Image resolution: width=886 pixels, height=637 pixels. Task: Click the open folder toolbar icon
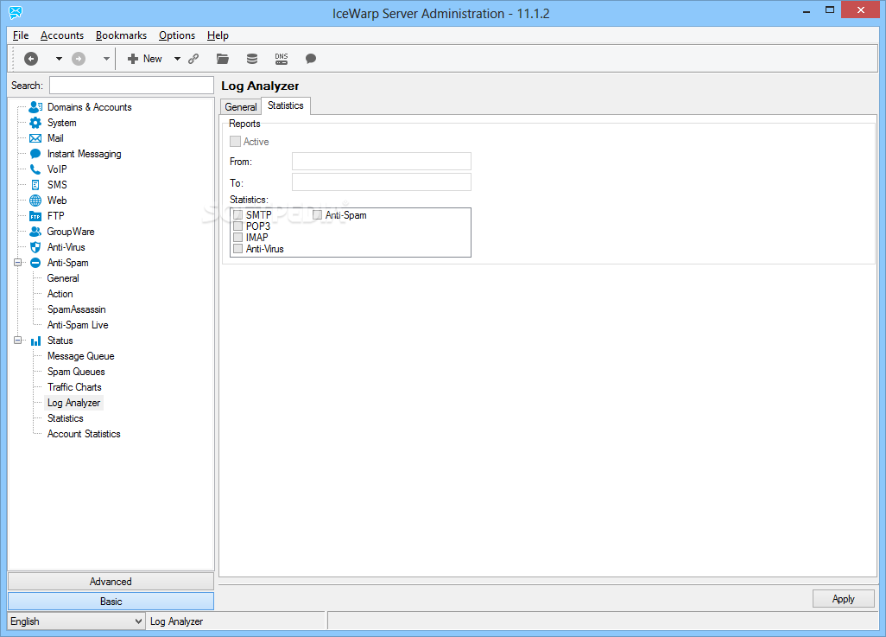pyautogui.click(x=223, y=59)
